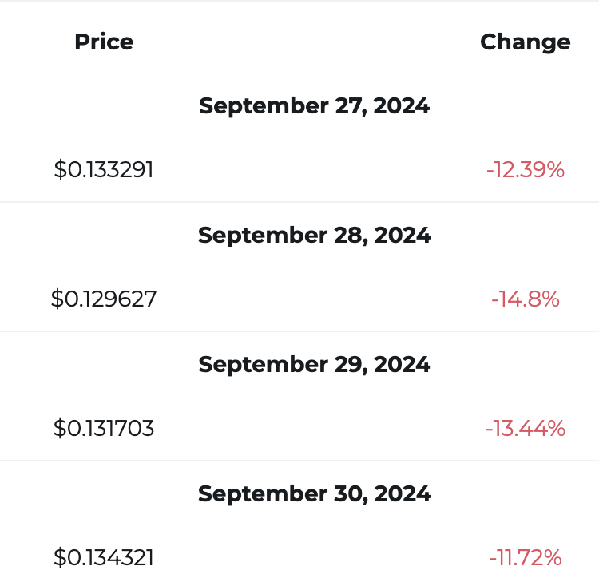
Task: Click the divider line under the $0.129627 row
Action: (x=299, y=331)
